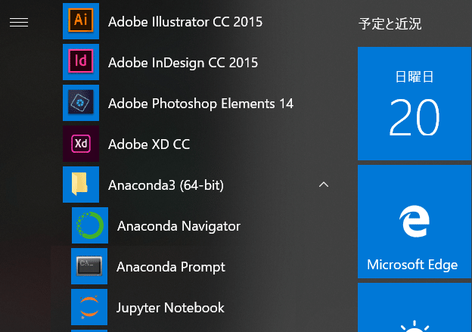
Task: Launch Anaconda Navigator from its label
Action: [x=179, y=225]
